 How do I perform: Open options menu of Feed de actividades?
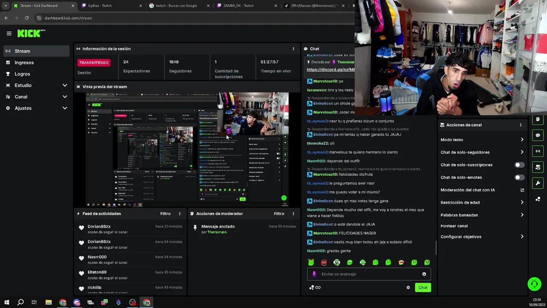coord(179,213)
